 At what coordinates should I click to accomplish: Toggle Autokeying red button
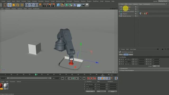coord(92,78)
